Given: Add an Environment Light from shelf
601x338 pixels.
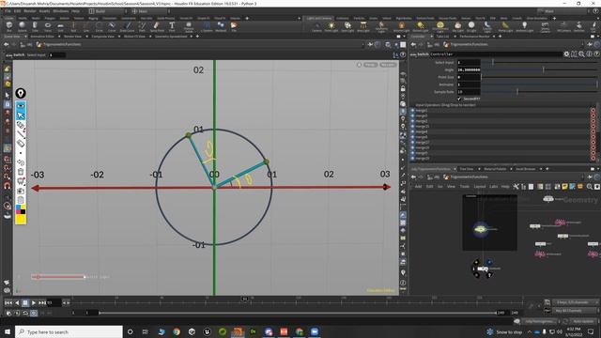Looking at the screenshot, I should (x=440, y=26).
